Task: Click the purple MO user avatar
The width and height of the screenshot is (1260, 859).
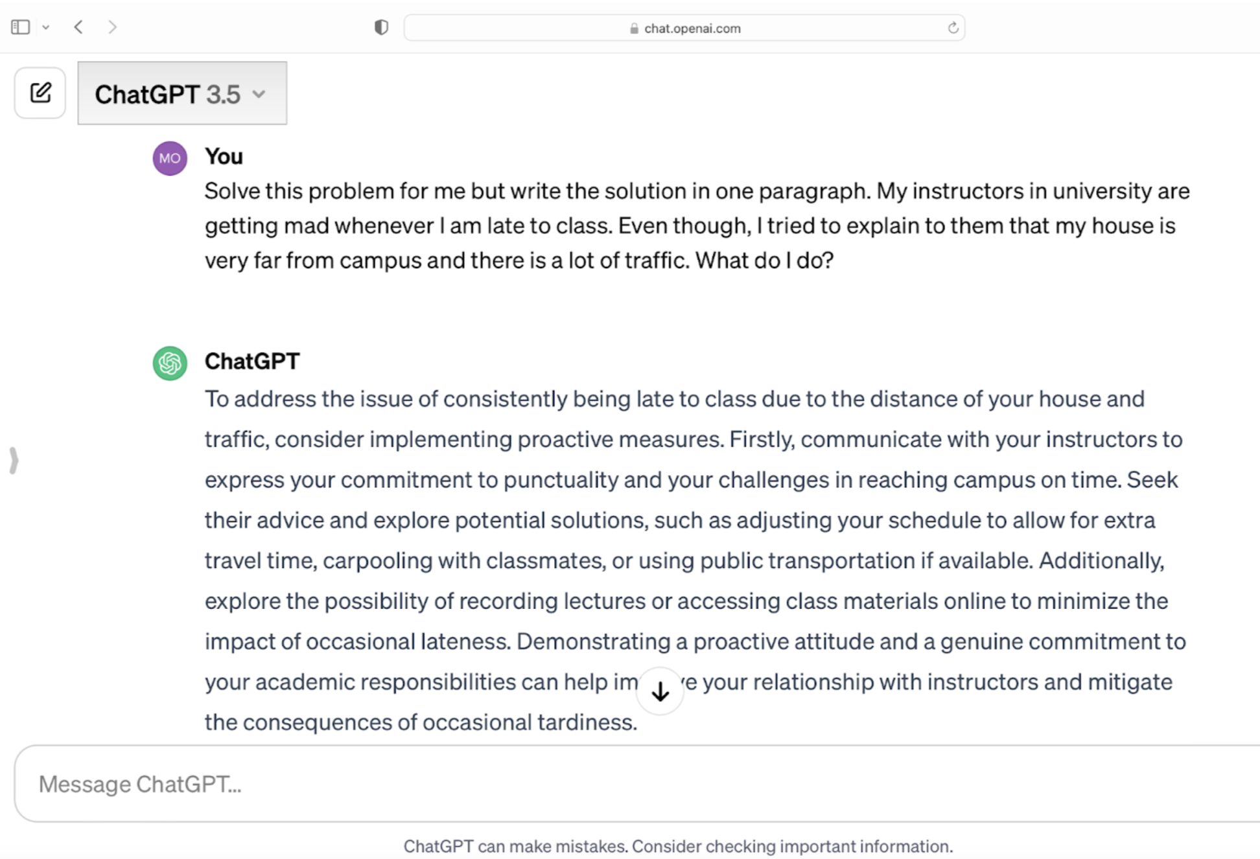Action: tap(170, 158)
